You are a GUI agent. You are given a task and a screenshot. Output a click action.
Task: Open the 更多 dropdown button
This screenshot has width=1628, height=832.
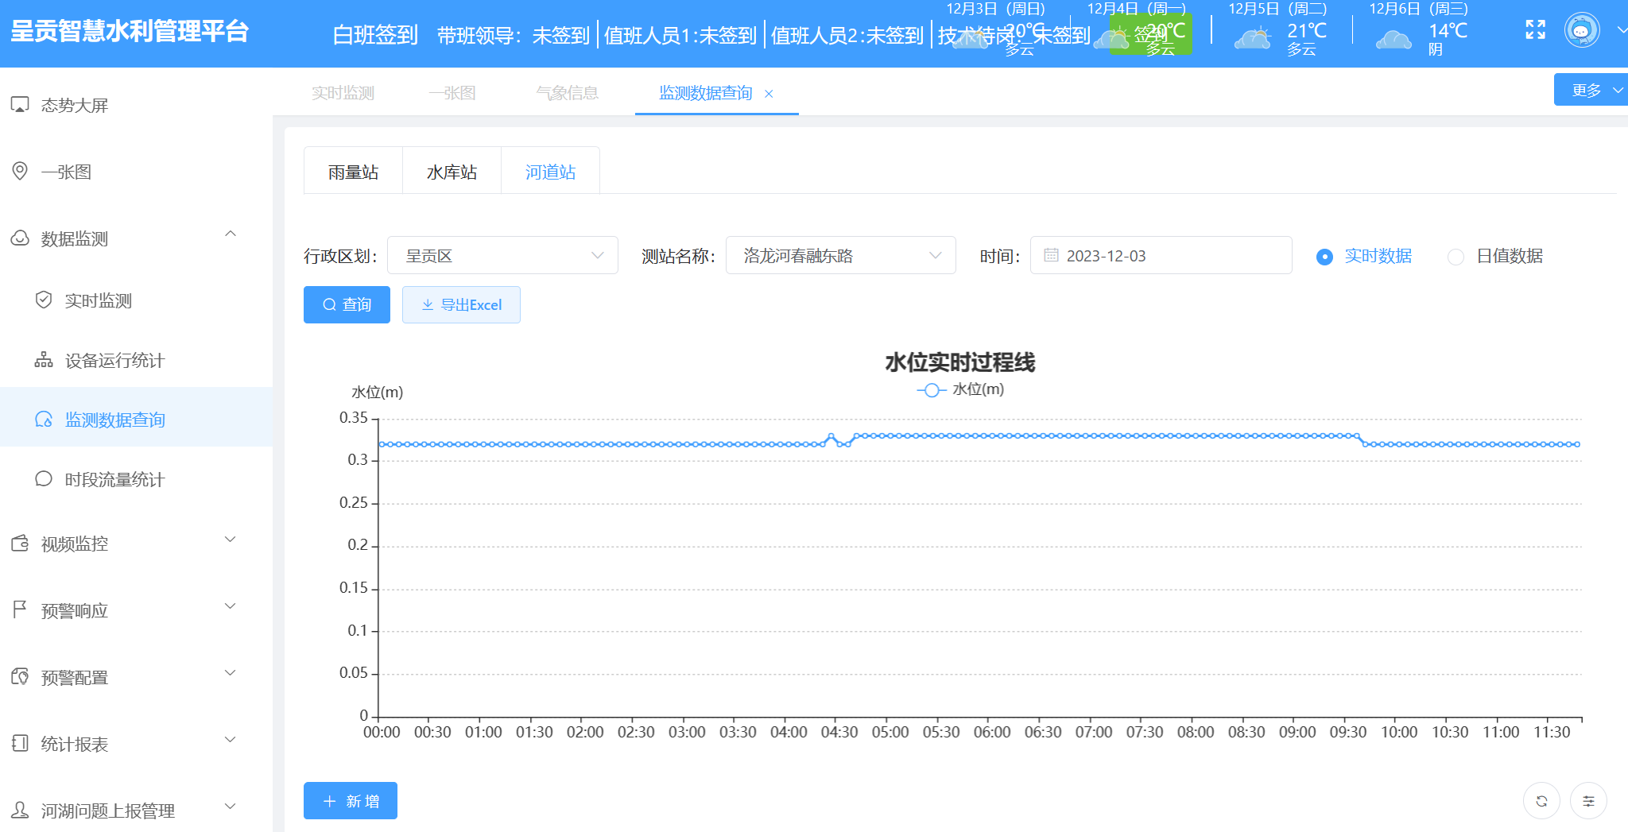pyautogui.click(x=1591, y=90)
